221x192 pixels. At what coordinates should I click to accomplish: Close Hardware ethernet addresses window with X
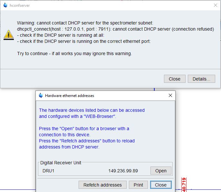[170, 95]
